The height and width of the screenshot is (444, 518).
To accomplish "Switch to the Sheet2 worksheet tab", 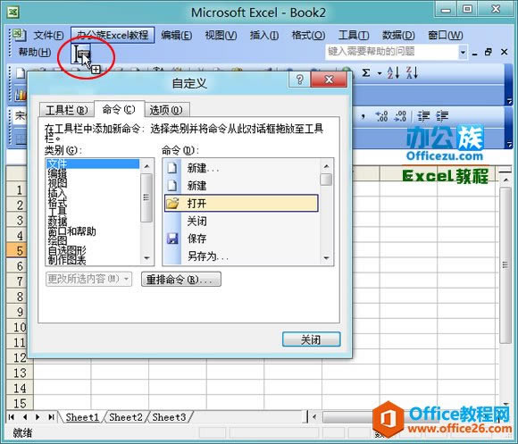I will click(126, 417).
